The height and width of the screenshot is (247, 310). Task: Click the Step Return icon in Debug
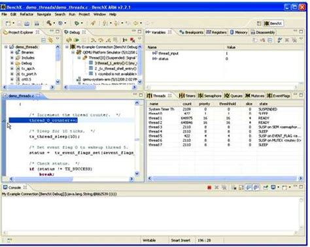click(x=108, y=40)
